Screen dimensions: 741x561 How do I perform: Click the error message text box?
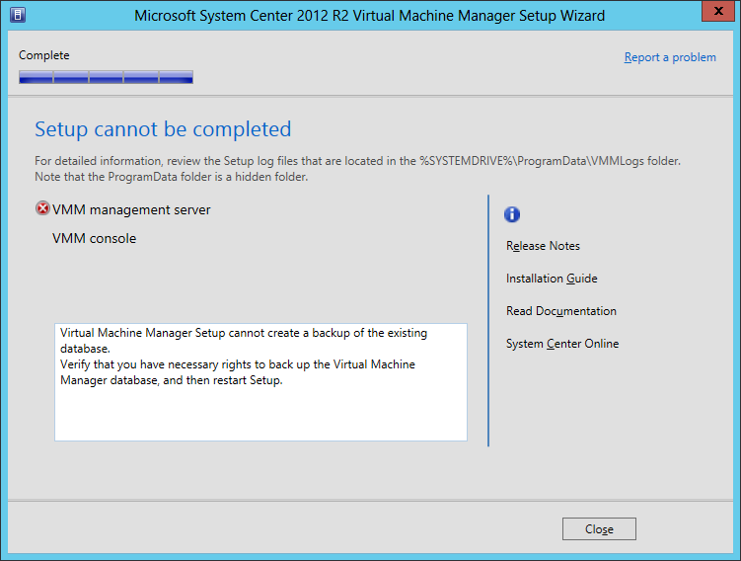(260, 382)
